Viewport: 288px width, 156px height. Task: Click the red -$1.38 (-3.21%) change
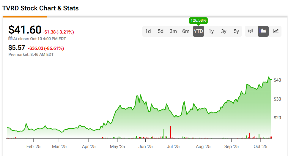tap(59, 32)
